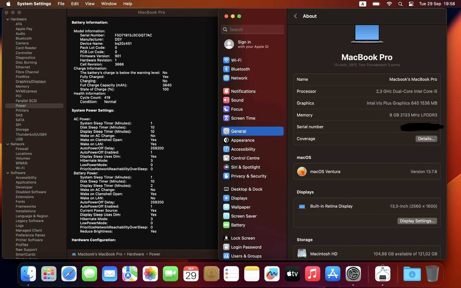Open the Edit menu
The height and width of the screenshot is (288, 461).
tap(75, 4)
